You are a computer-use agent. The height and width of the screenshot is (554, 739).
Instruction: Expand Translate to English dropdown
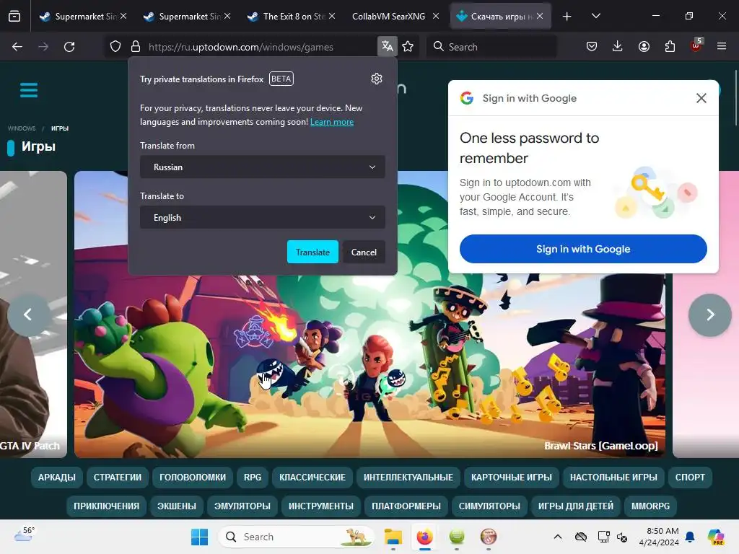point(263,217)
